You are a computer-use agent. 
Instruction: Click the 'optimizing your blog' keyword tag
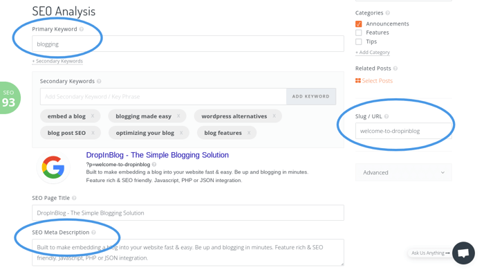point(149,133)
